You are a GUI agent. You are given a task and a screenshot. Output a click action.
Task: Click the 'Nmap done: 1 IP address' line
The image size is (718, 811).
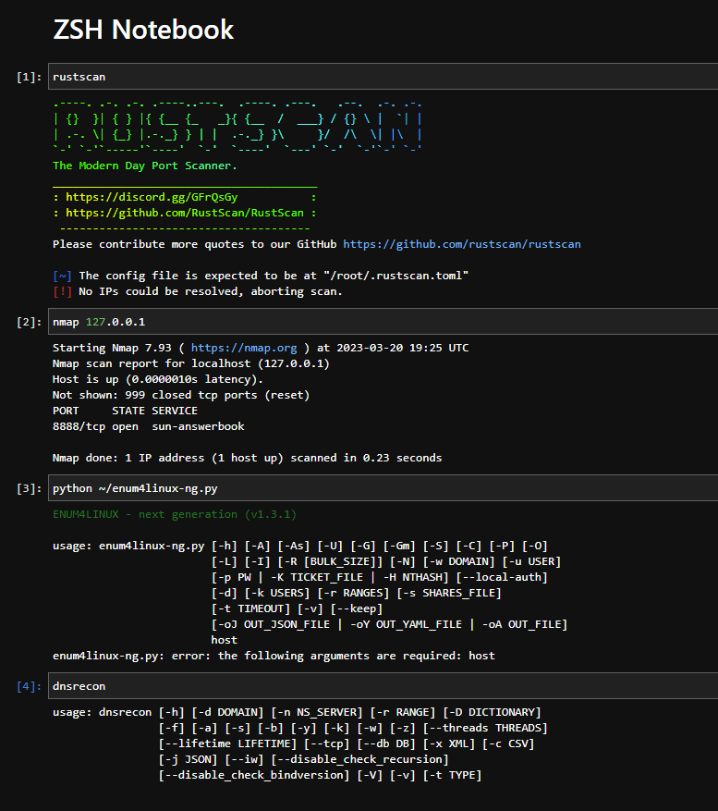coord(247,458)
